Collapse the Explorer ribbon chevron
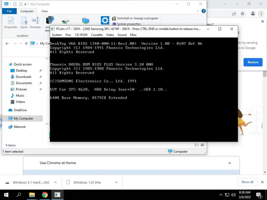Viewport: 267px width, 200px height. click(198, 11)
